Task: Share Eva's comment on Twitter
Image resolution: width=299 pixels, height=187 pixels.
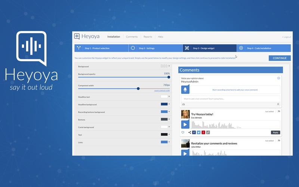Action: pyautogui.click(x=198, y=132)
